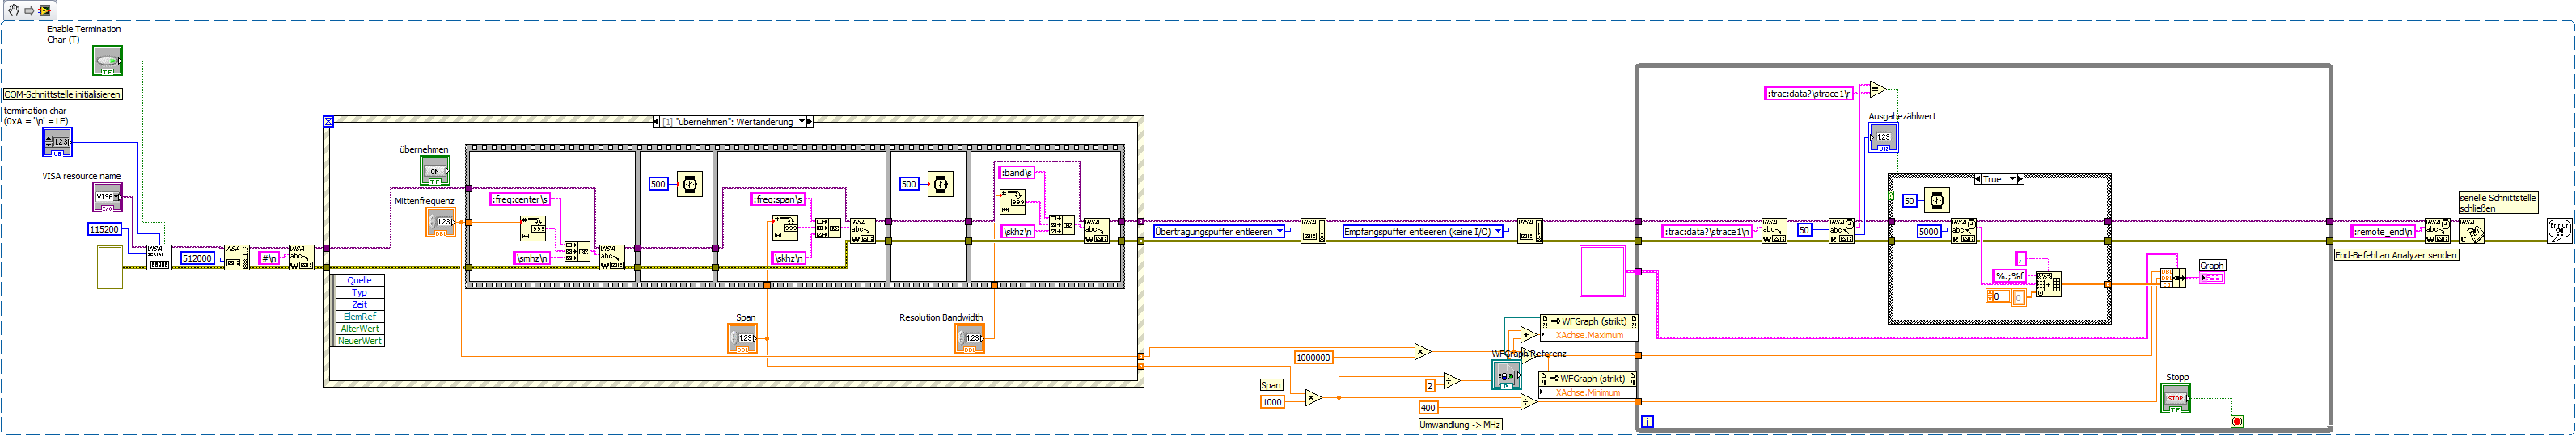Click the 115200 baud rate constant
Viewport: 2576px width, 436px height.
pos(104,229)
